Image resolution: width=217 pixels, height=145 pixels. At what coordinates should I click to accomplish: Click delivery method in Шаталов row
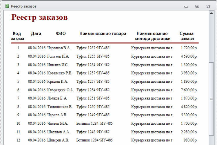pyautogui.click(x=152, y=132)
